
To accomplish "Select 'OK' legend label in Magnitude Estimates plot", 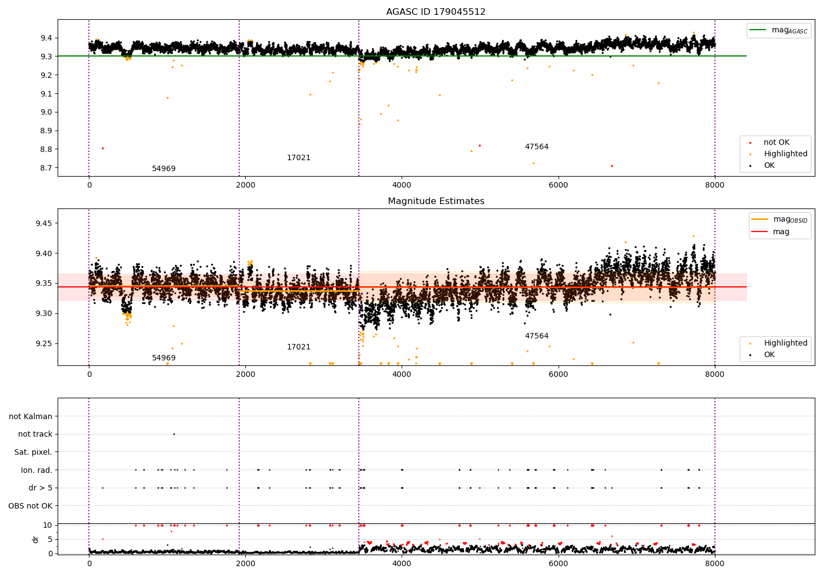I will point(769,355).
